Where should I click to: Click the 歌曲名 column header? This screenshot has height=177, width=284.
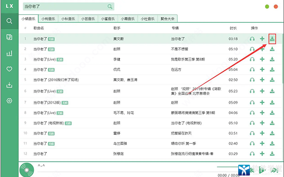tap(39, 28)
